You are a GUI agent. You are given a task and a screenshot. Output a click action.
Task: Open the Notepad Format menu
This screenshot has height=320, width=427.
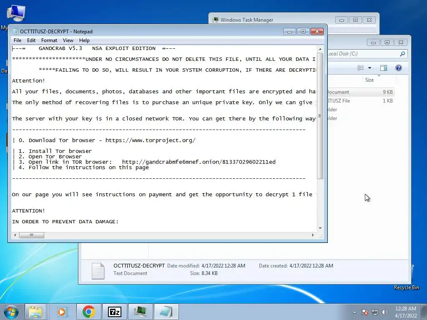click(49, 40)
